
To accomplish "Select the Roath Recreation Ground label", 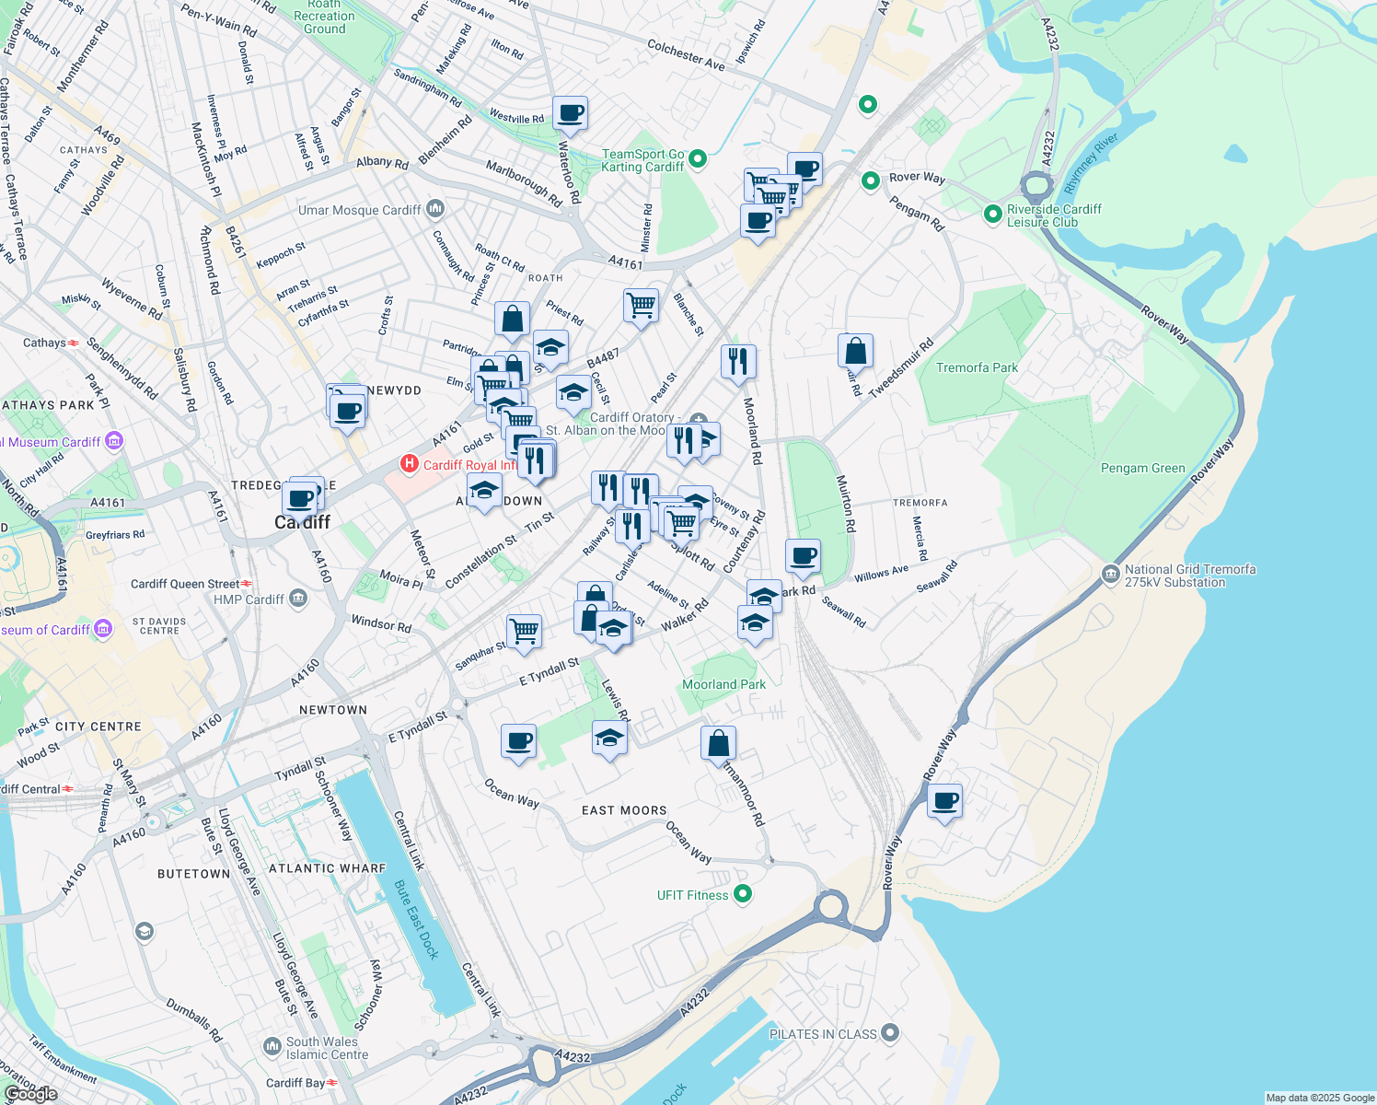I will pos(324,17).
